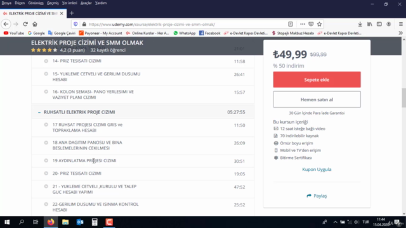Click the star rating in course header
The height and width of the screenshot is (228, 406).
tap(44, 50)
